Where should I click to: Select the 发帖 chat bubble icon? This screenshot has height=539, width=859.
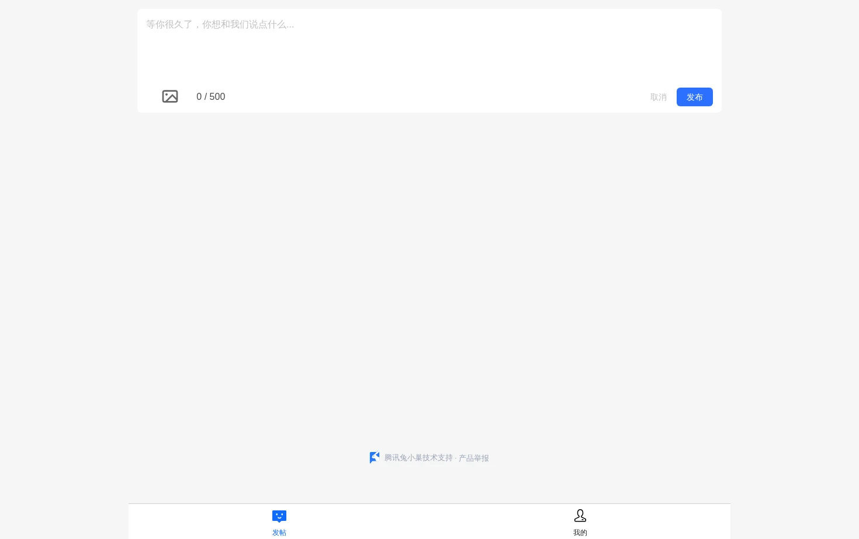[x=279, y=516]
